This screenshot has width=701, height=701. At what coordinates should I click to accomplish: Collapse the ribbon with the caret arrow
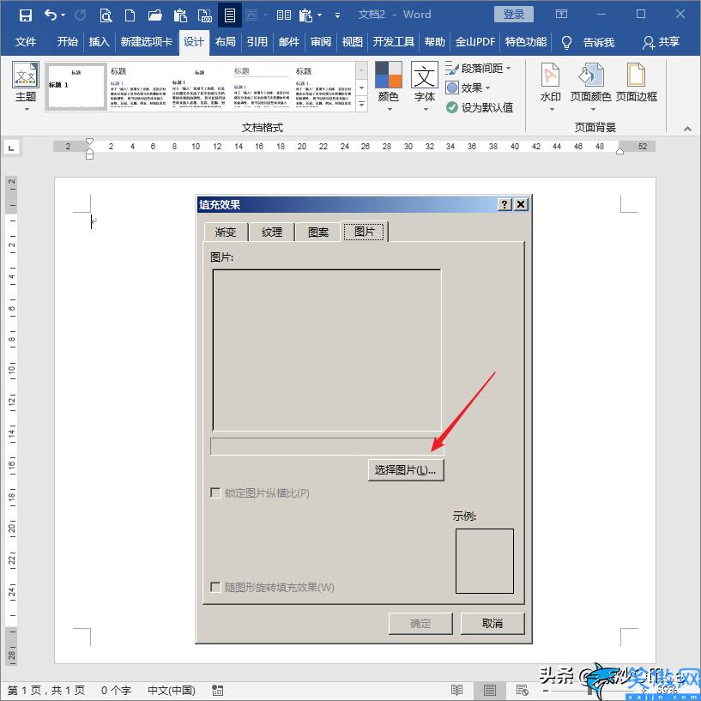click(x=687, y=129)
